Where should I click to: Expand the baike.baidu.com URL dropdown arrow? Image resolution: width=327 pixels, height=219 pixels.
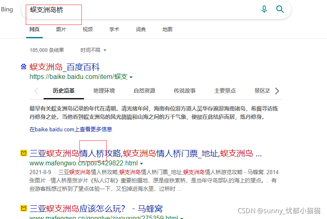(131, 77)
